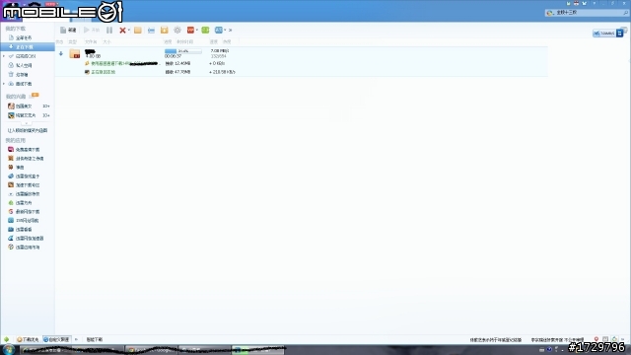This screenshot has width=631, height=355.
Task: Click the 智能下载 status bar label
Action: coord(95,339)
